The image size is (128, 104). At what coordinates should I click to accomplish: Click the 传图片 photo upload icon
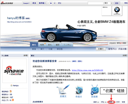(79, 90)
